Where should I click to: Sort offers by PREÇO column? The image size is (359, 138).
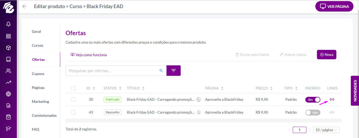point(271,88)
